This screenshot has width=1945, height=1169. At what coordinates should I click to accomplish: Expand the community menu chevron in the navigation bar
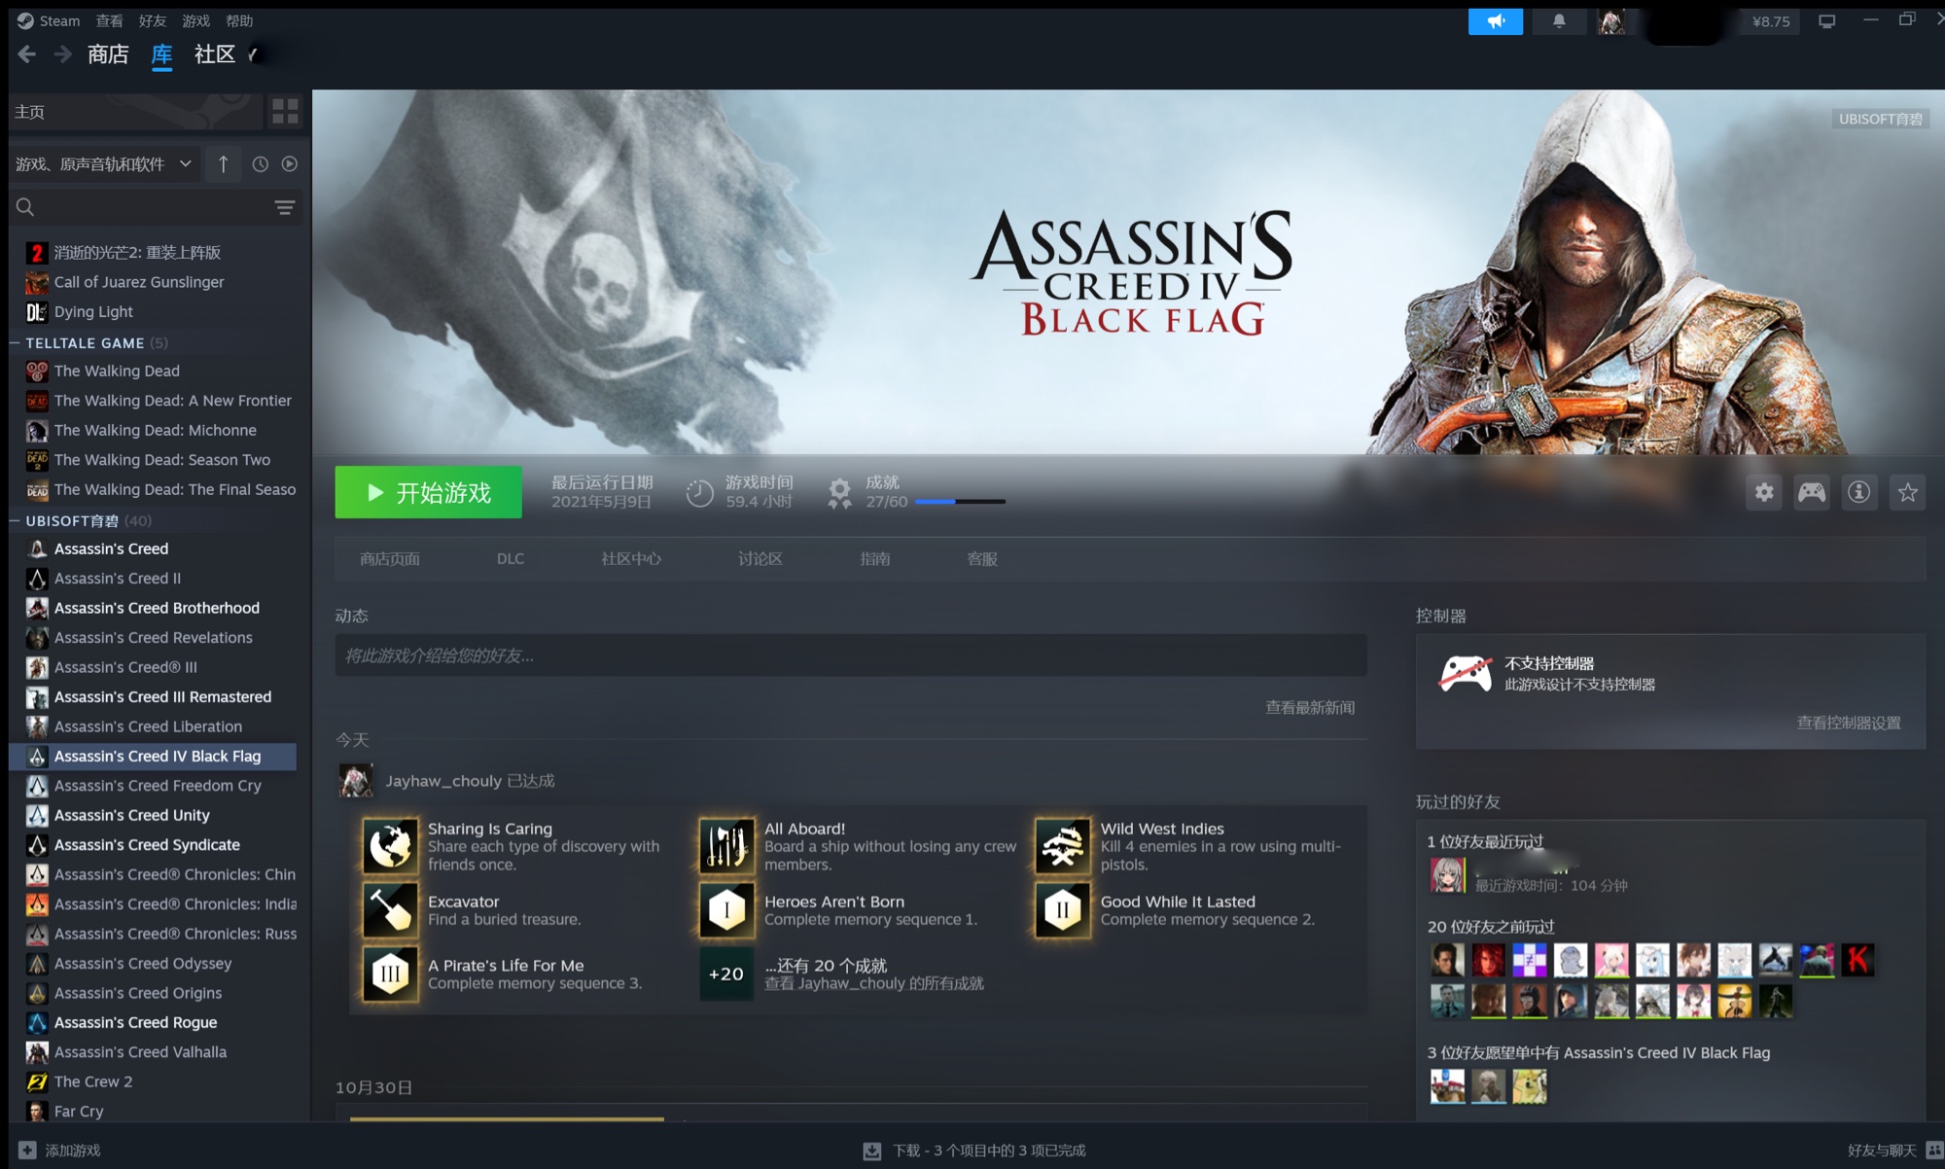pyautogui.click(x=253, y=55)
